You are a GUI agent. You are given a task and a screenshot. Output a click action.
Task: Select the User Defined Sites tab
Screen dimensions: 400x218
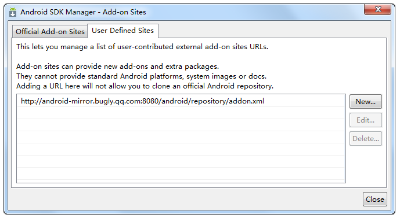(x=122, y=31)
